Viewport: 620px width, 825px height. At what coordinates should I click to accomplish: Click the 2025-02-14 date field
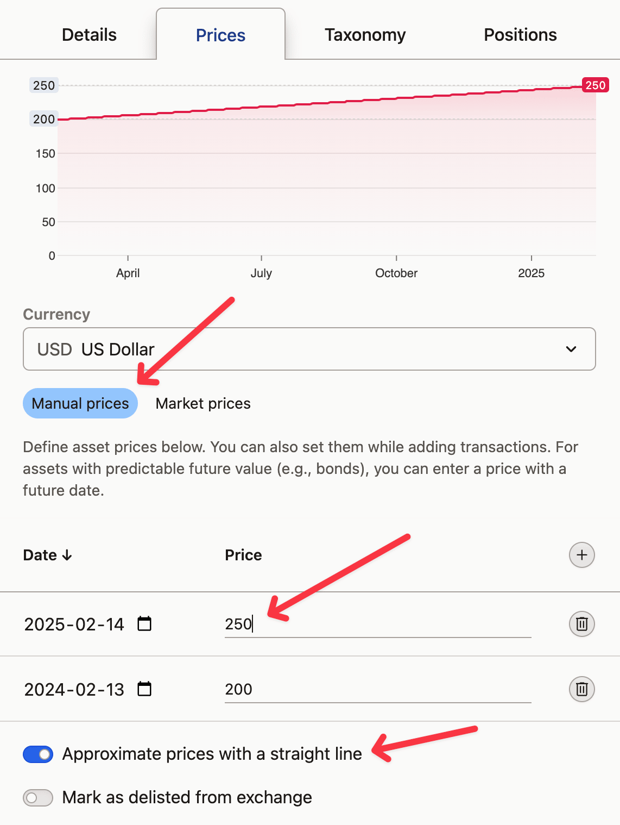point(74,624)
